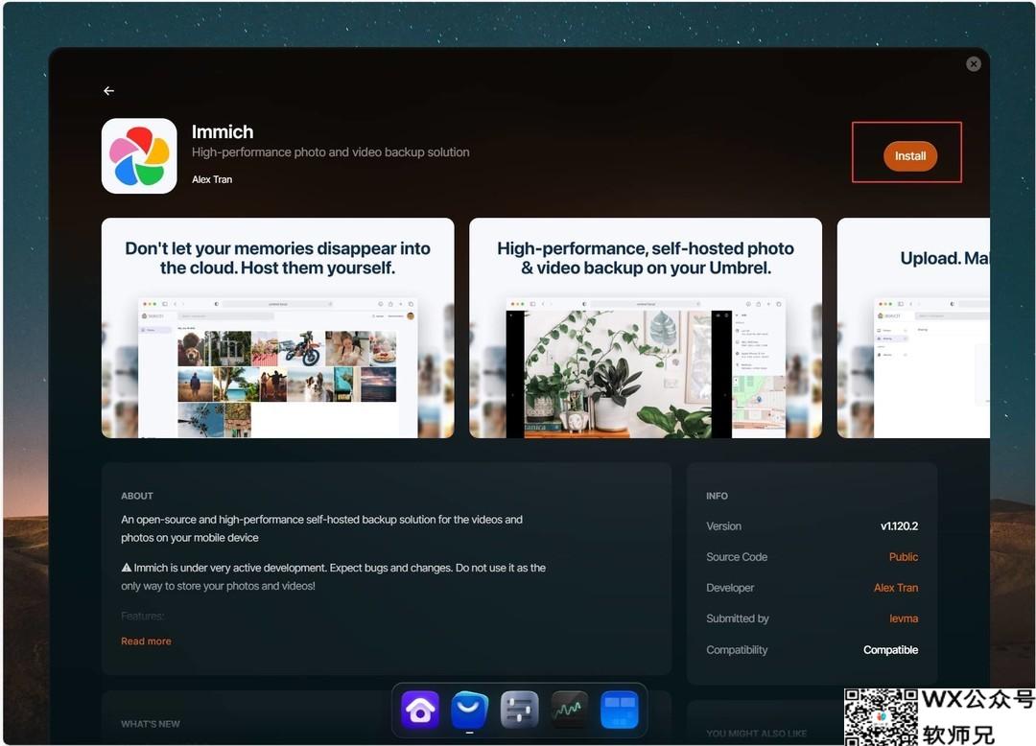
Task: Close the app store dialog
Action: [974, 64]
